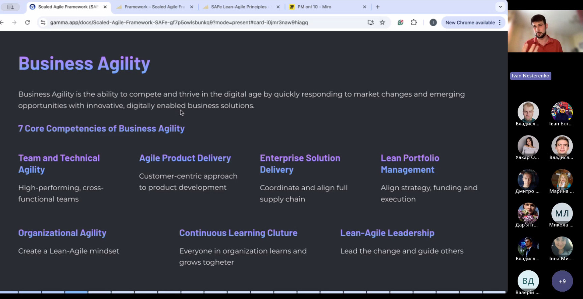This screenshot has height=299, width=583.
Task: Open the Chrome three-dot menu
Action: [500, 23]
